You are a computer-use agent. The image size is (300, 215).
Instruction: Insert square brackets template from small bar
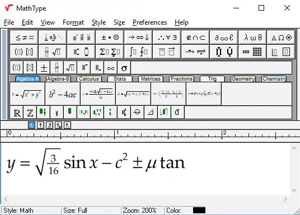click(30, 68)
